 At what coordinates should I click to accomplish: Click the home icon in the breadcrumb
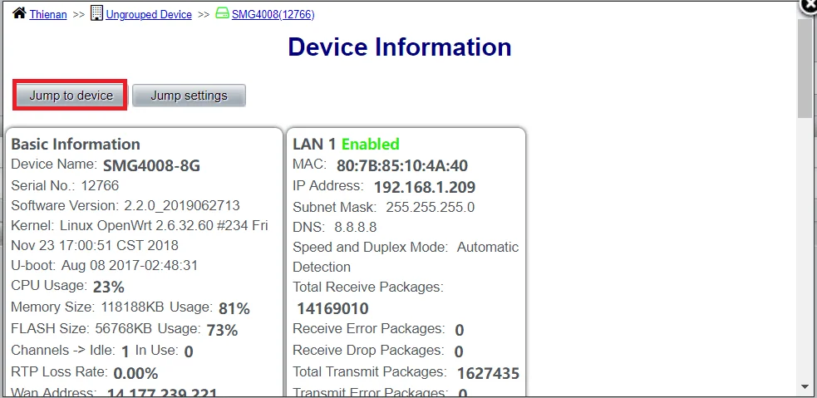pos(19,13)
